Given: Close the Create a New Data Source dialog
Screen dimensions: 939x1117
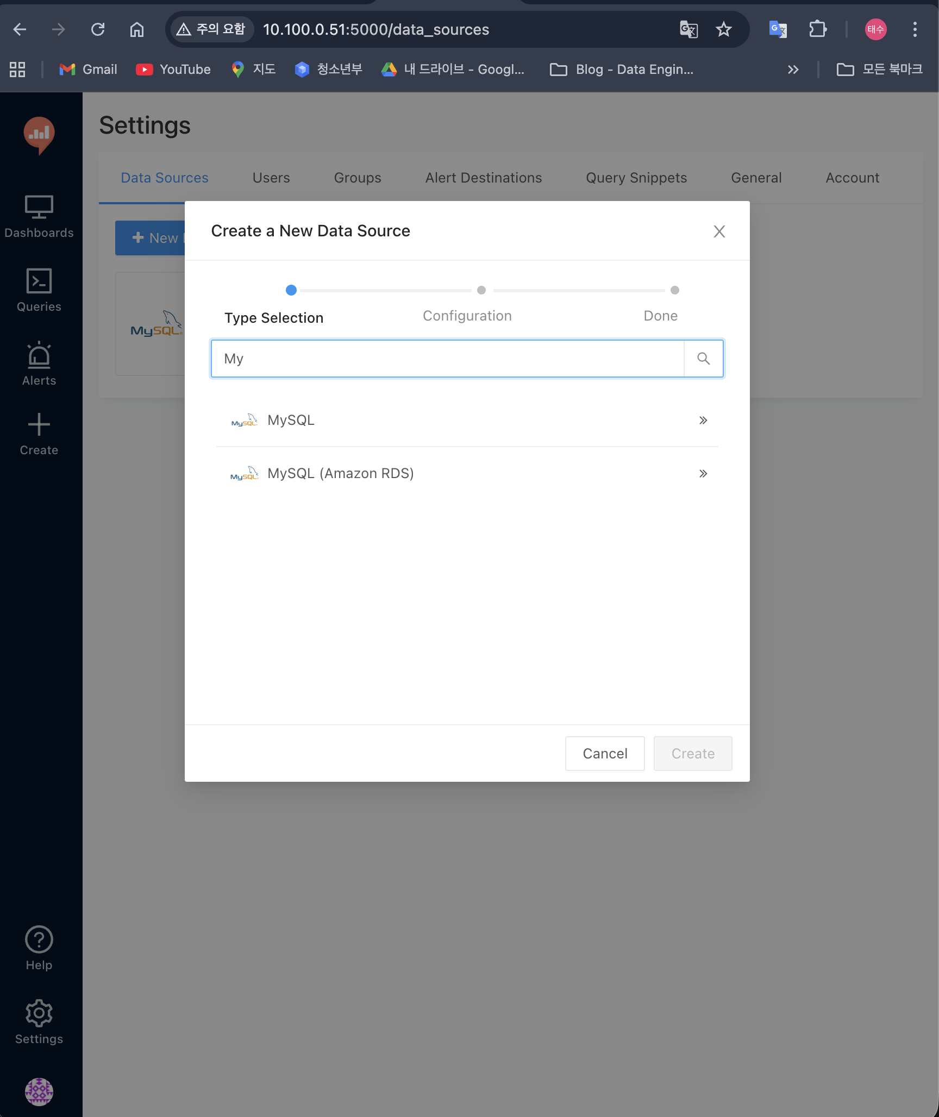Looking at the screenshot, I should tap(719, 231).
